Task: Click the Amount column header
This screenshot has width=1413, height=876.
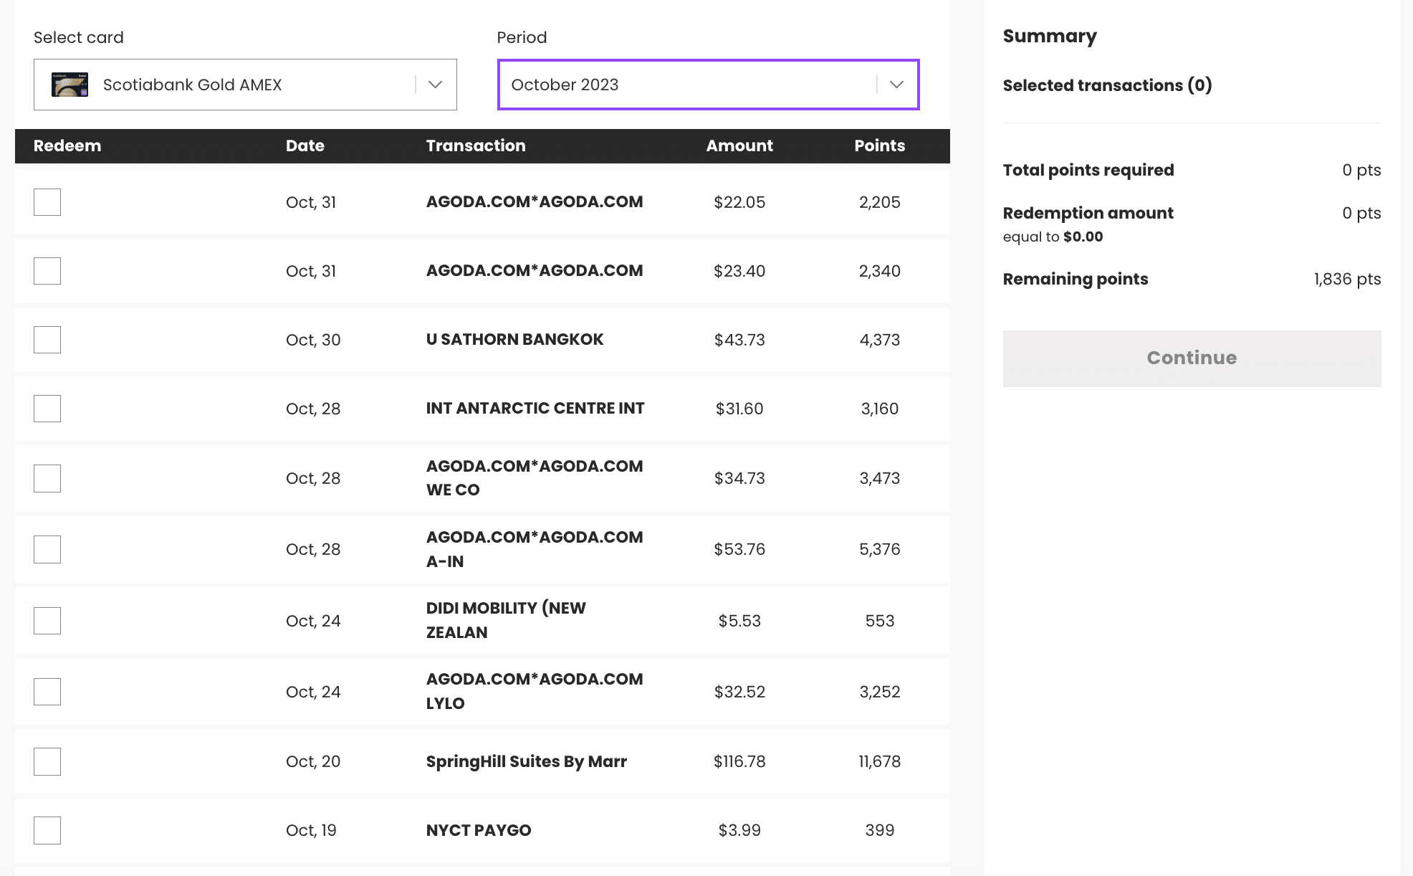Action: click(739, 146)
